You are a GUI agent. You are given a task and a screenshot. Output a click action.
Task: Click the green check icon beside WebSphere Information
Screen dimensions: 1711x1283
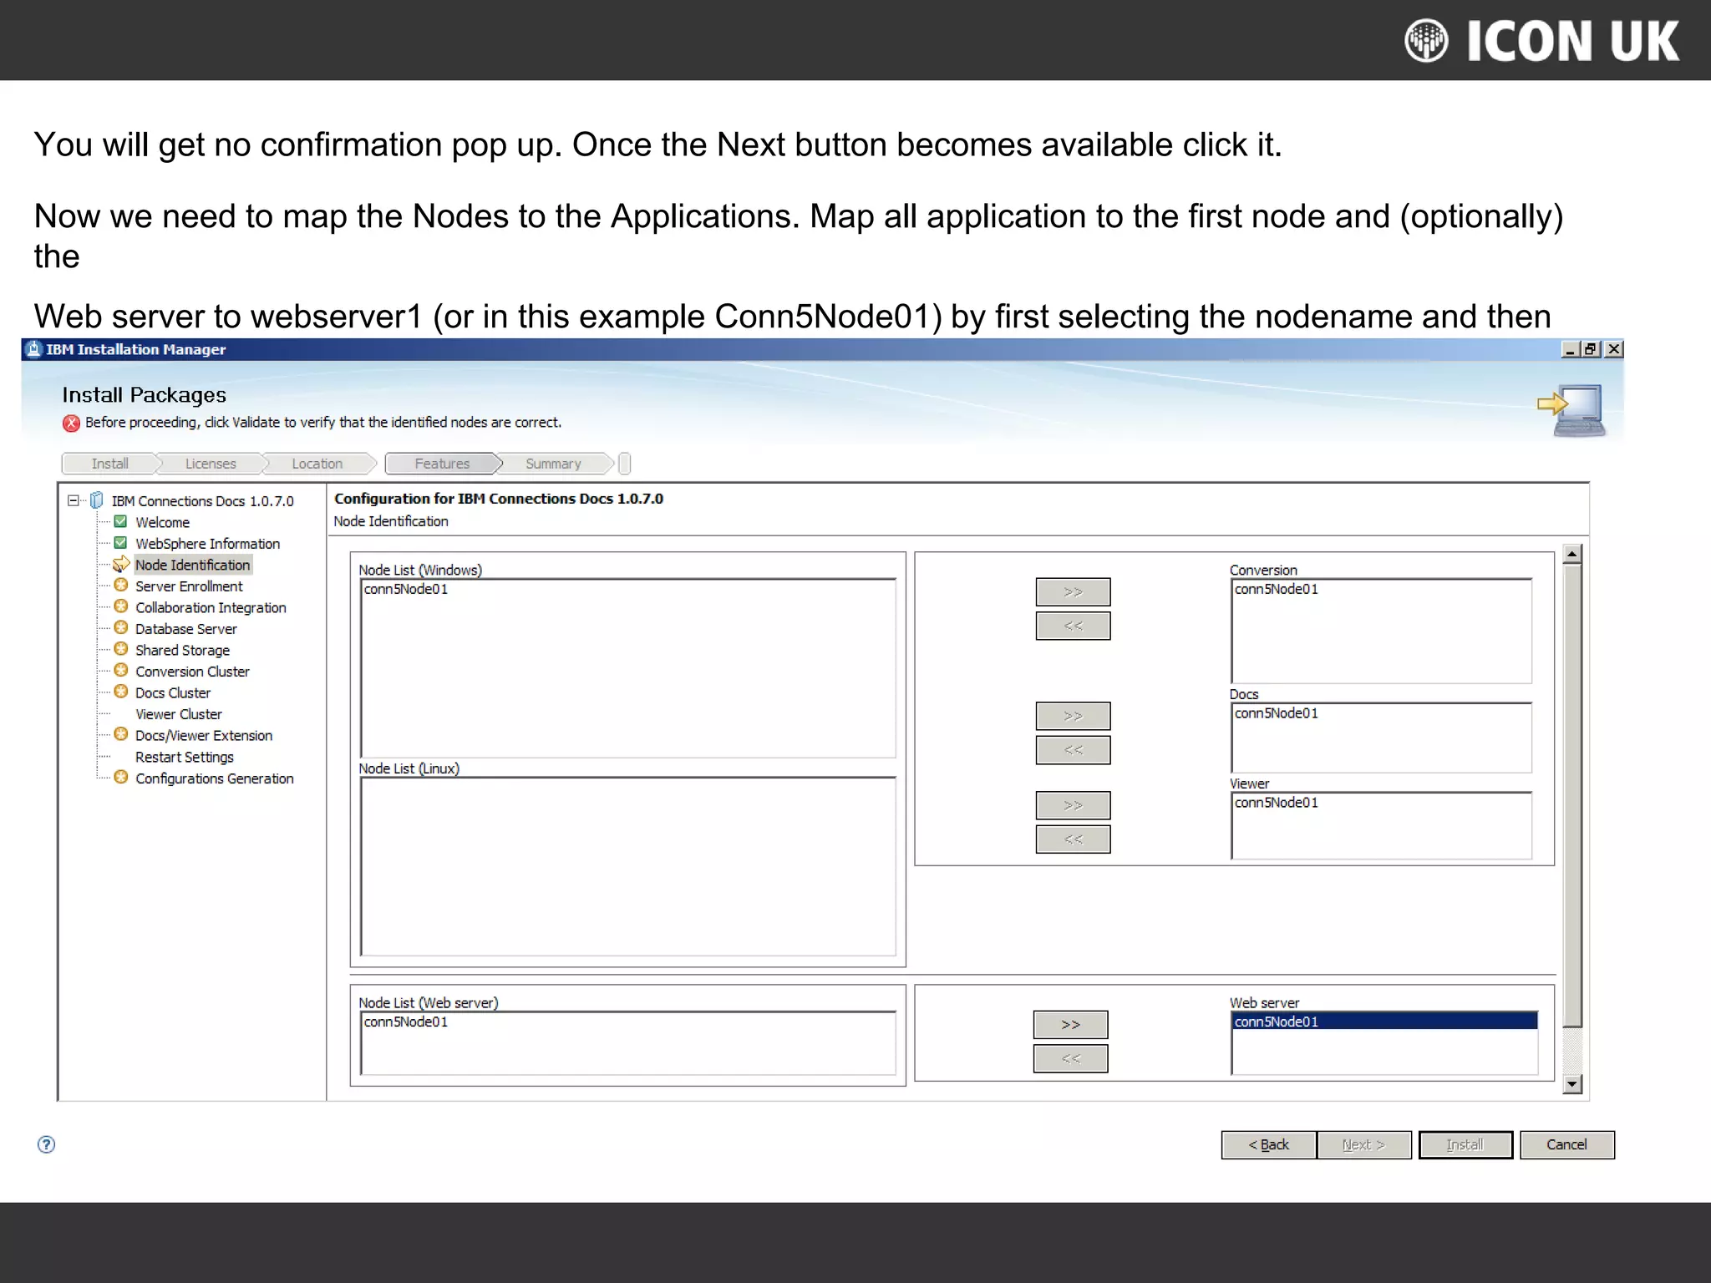pyautogui.click(x=120, y=543)
